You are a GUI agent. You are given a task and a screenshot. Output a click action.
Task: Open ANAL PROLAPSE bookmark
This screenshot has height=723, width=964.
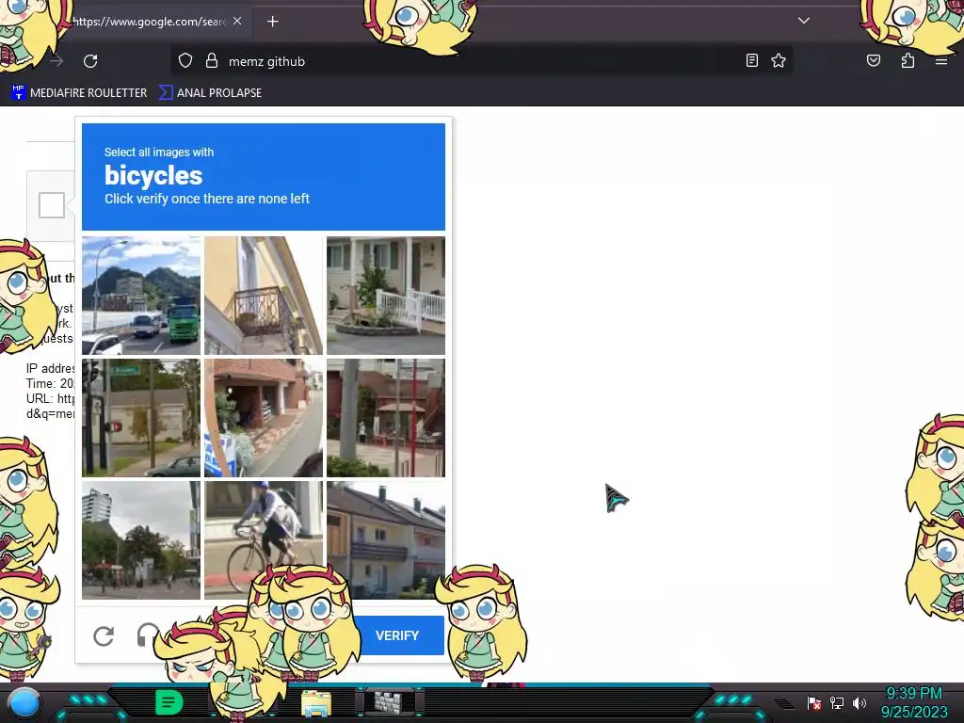tap(210, 93)
